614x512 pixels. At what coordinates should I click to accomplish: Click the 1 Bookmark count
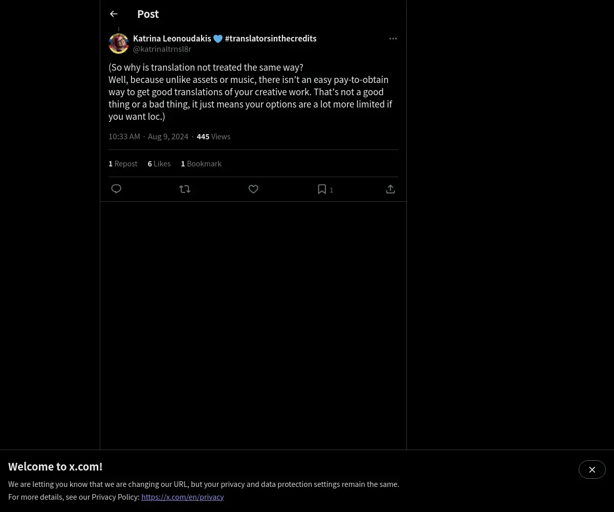(201, 163)
